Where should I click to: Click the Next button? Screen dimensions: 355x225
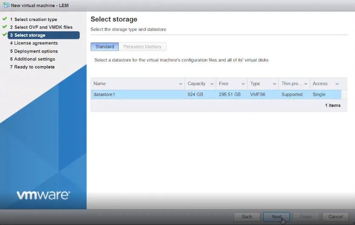click(x=277, y=217)
